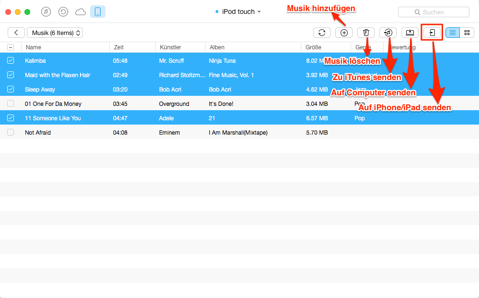The image size is (479, 298).
Task: Open the Musik (6 Items) category dropdown
Action: coord(55,33)
